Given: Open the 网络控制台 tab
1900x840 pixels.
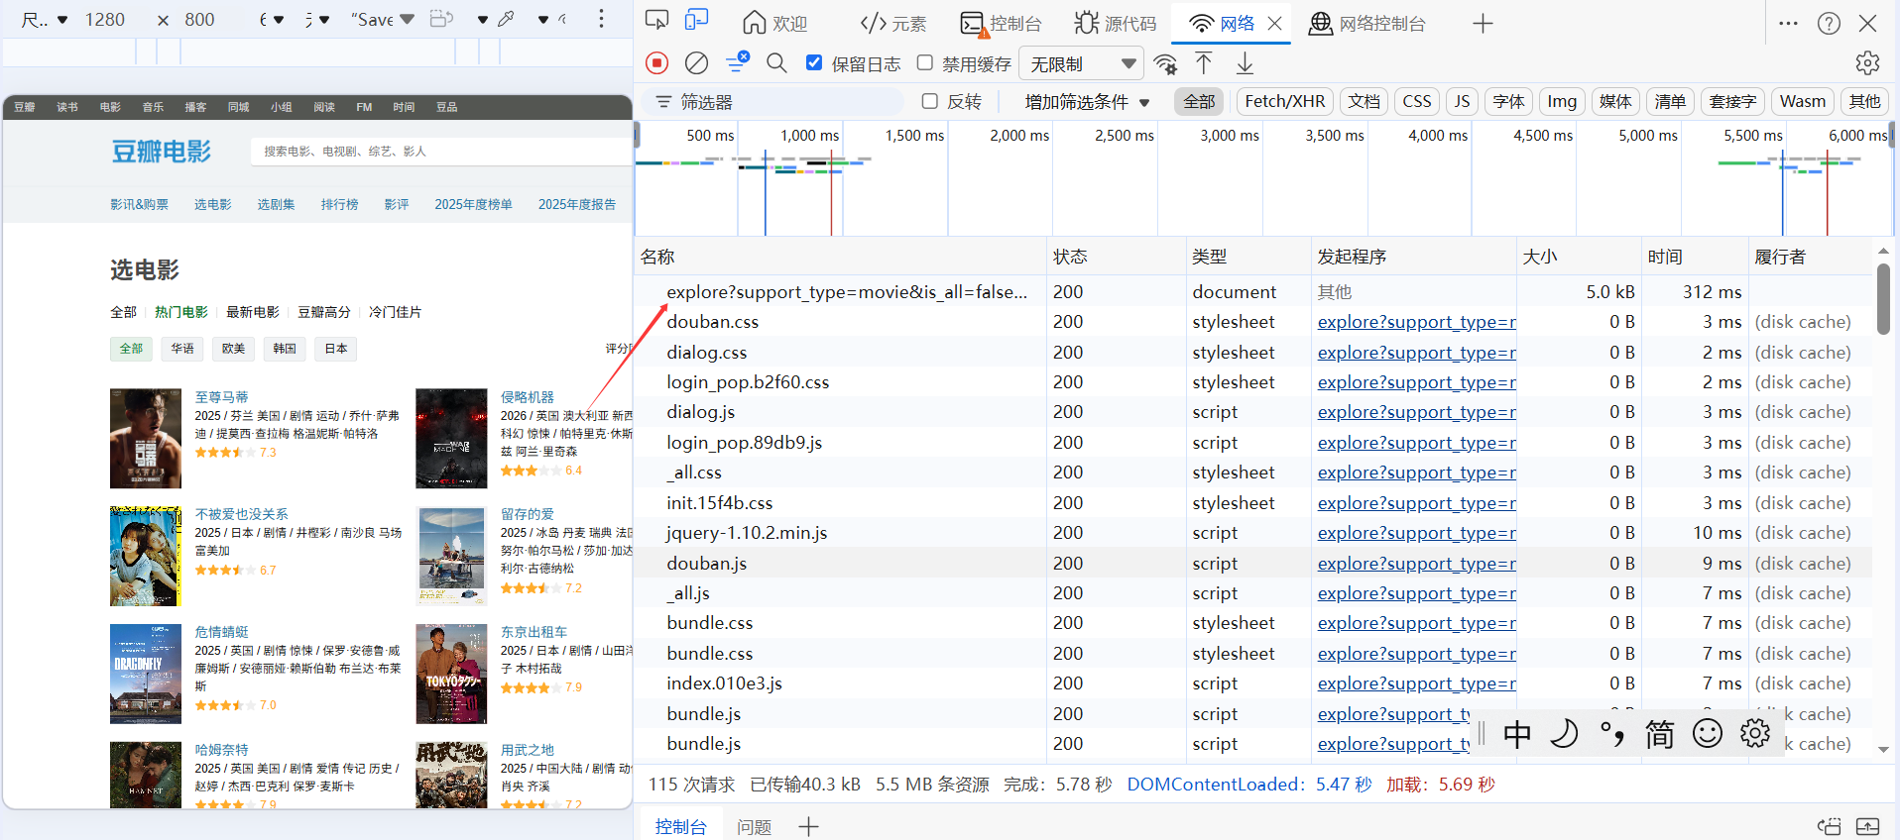Looking at the screenshot, I should click(1366, 24).
